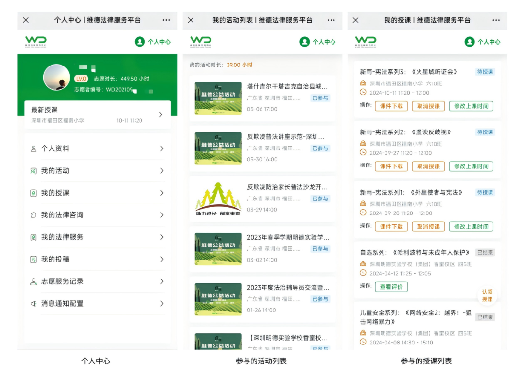The width and height of the screenshot is (525, 377).
Task: Open the 塔什库尔干塔吉克自治县 activity title
Action: click(287, 87)
